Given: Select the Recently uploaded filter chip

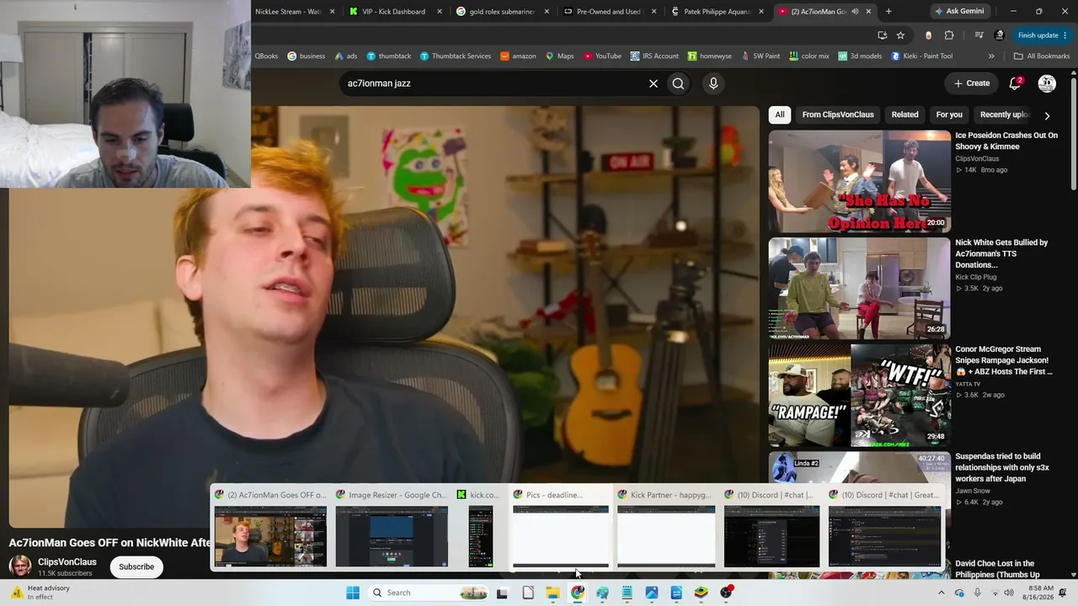Looking at the screenshot, I should [x=1005, y=114].
